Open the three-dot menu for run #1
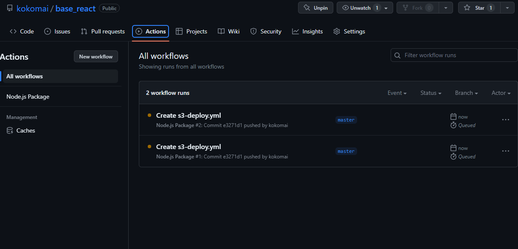The image size is (518, 249). pos(505,151)
